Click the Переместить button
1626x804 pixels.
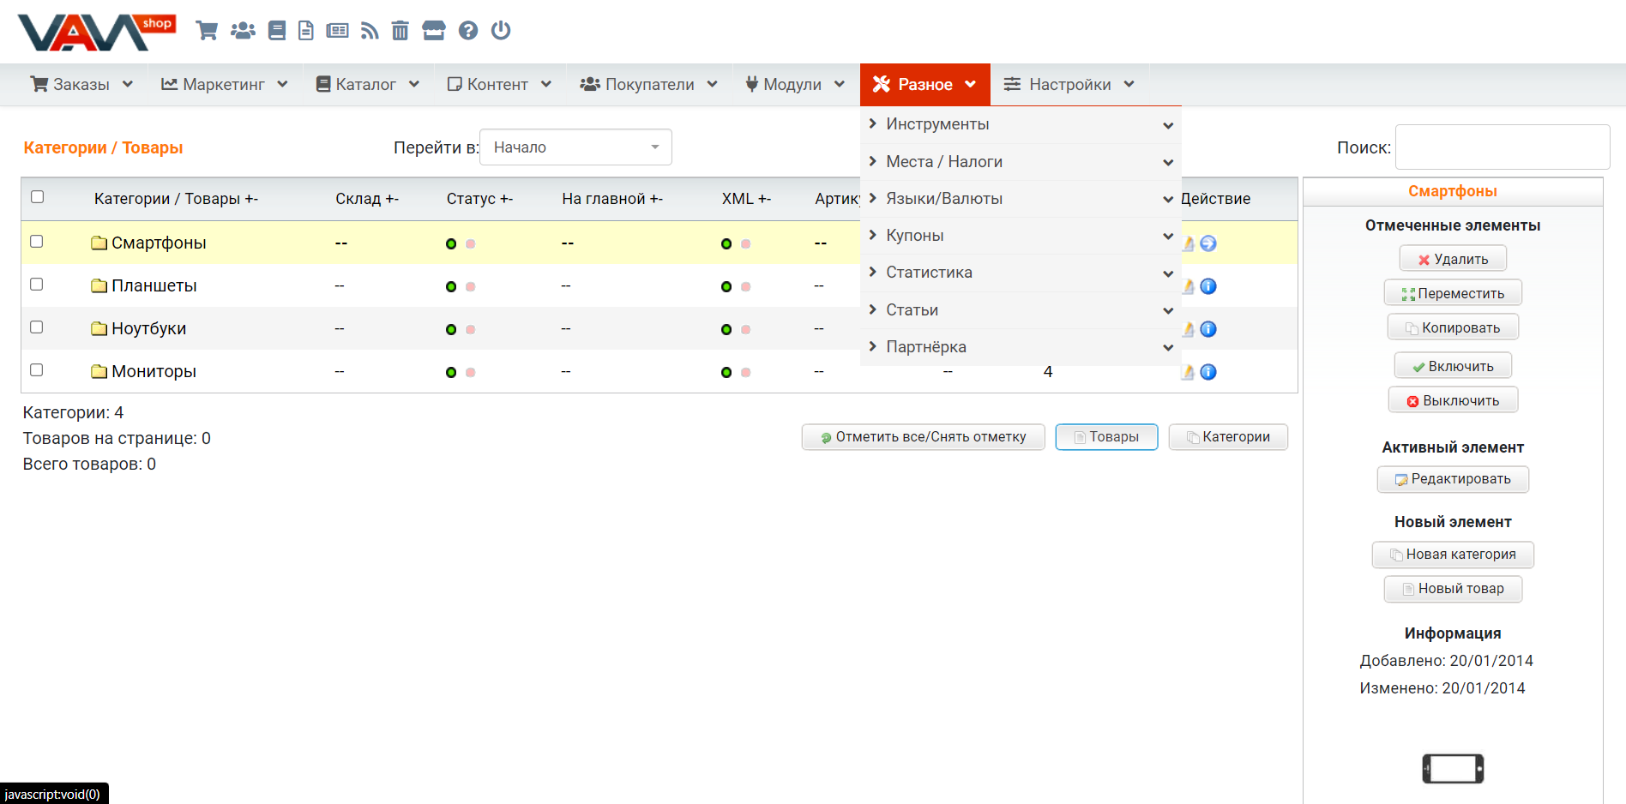coord(1453,293)
